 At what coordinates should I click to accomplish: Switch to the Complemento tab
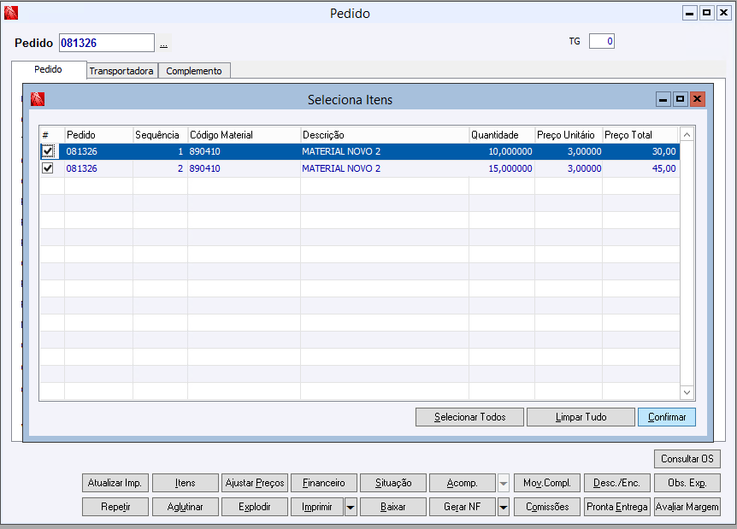point(194,71)
